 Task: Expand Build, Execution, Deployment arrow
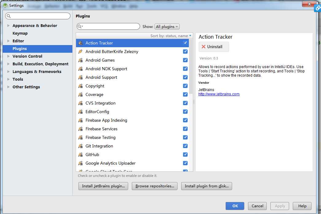pos(8,64)
